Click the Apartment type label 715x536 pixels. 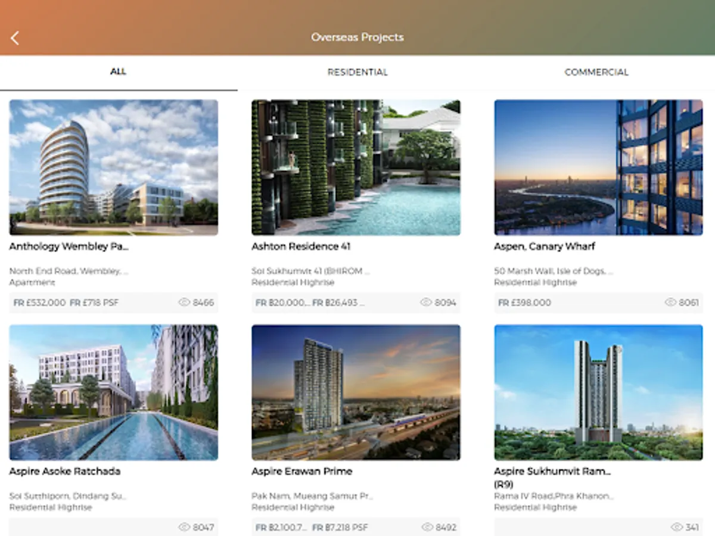(32, 282)
